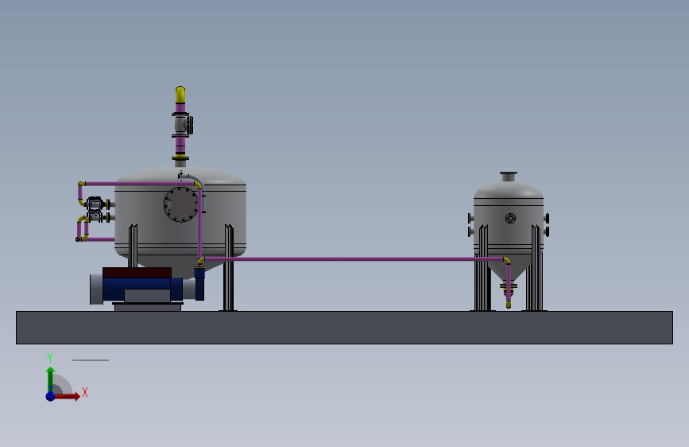
Task: Select the dark red cover on top of the pump
Action: (x=137, y=272)
